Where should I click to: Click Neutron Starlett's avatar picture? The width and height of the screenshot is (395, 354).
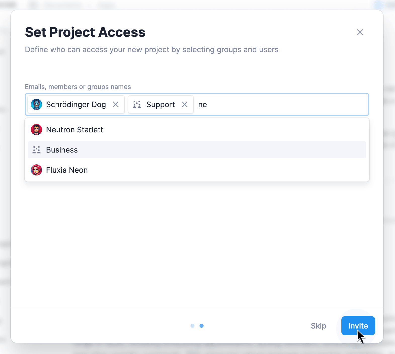[x=36, y=130]
